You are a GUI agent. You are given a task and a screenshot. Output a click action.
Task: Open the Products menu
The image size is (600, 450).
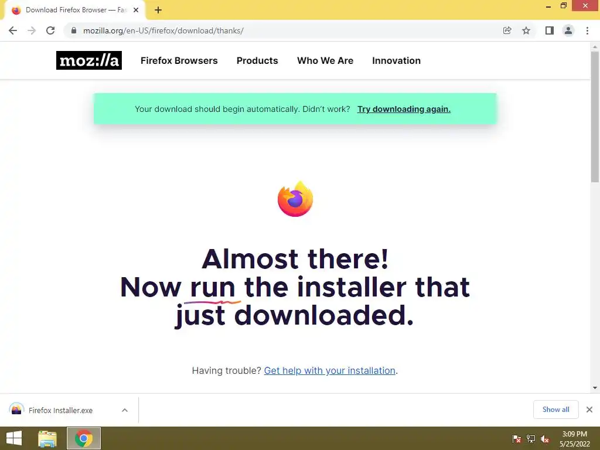257,60
